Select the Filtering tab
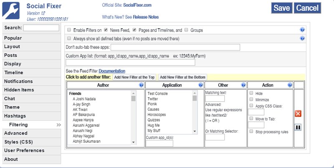The width and height of the screenshot is (334, 168). point(32,125)
